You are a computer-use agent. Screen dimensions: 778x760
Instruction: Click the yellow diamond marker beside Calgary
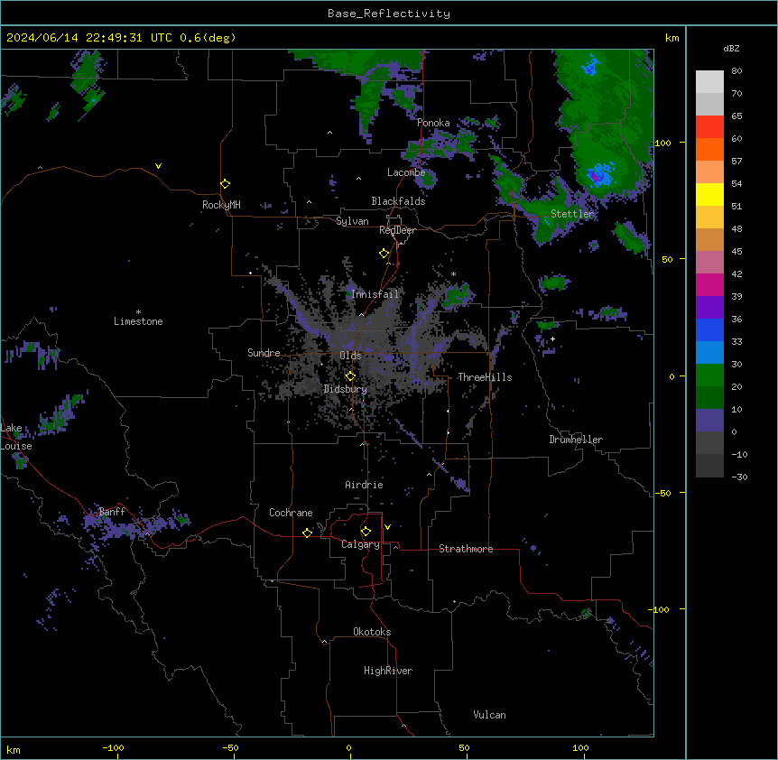coord(366,532)
